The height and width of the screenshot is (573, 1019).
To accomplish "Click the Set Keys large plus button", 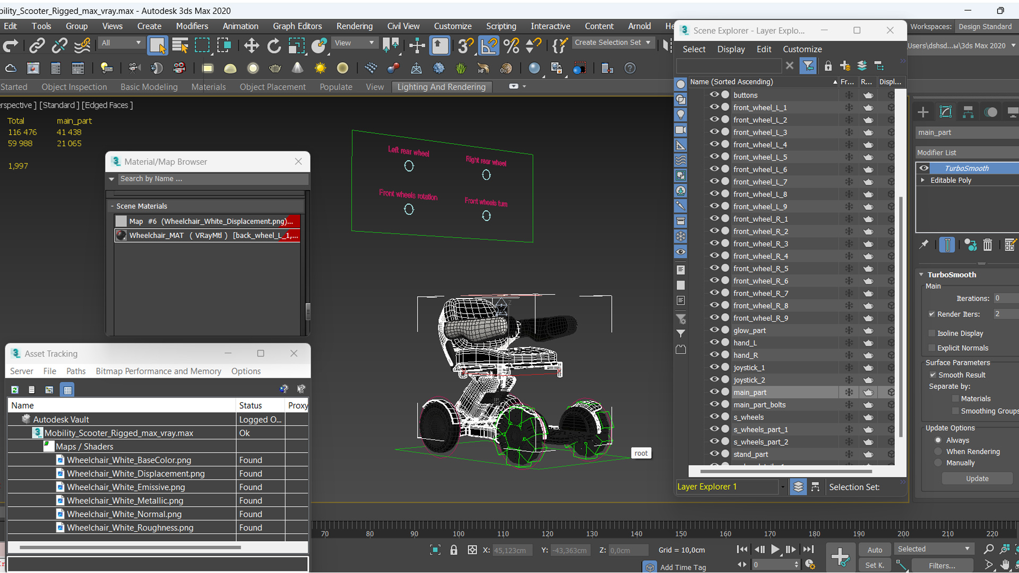I will pyautogui.click(x=841, y=557).
